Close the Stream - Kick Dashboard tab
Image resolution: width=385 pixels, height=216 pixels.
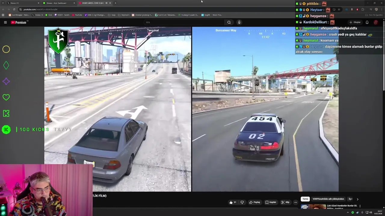click(x=74, y=3)
